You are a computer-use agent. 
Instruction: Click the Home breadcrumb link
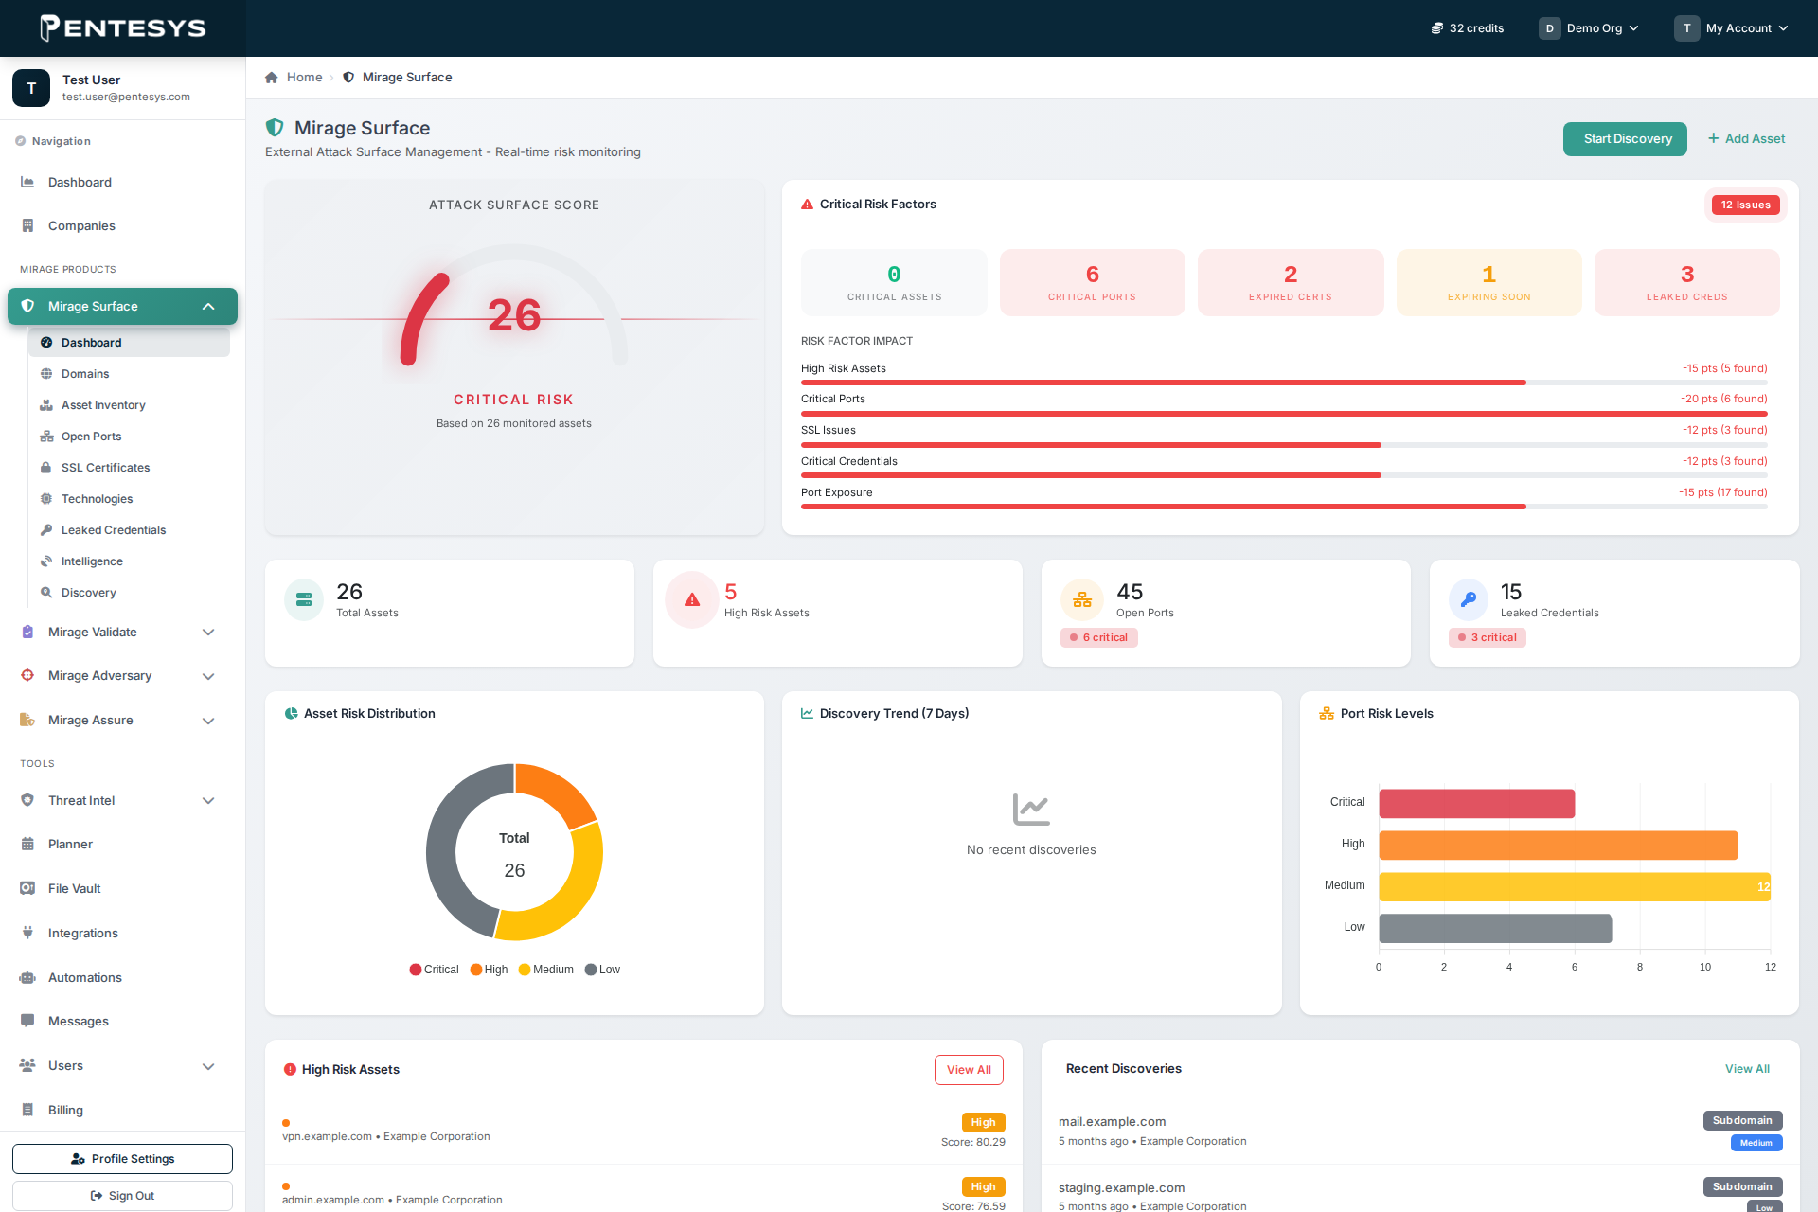click(304, 78)
